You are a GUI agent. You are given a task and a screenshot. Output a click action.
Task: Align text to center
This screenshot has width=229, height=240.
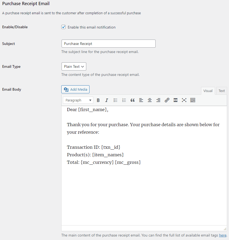tap(150, 100)
